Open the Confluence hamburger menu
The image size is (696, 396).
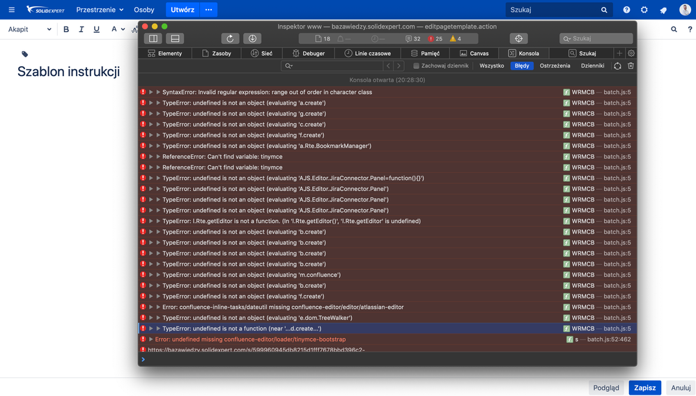tap(12, 9)
